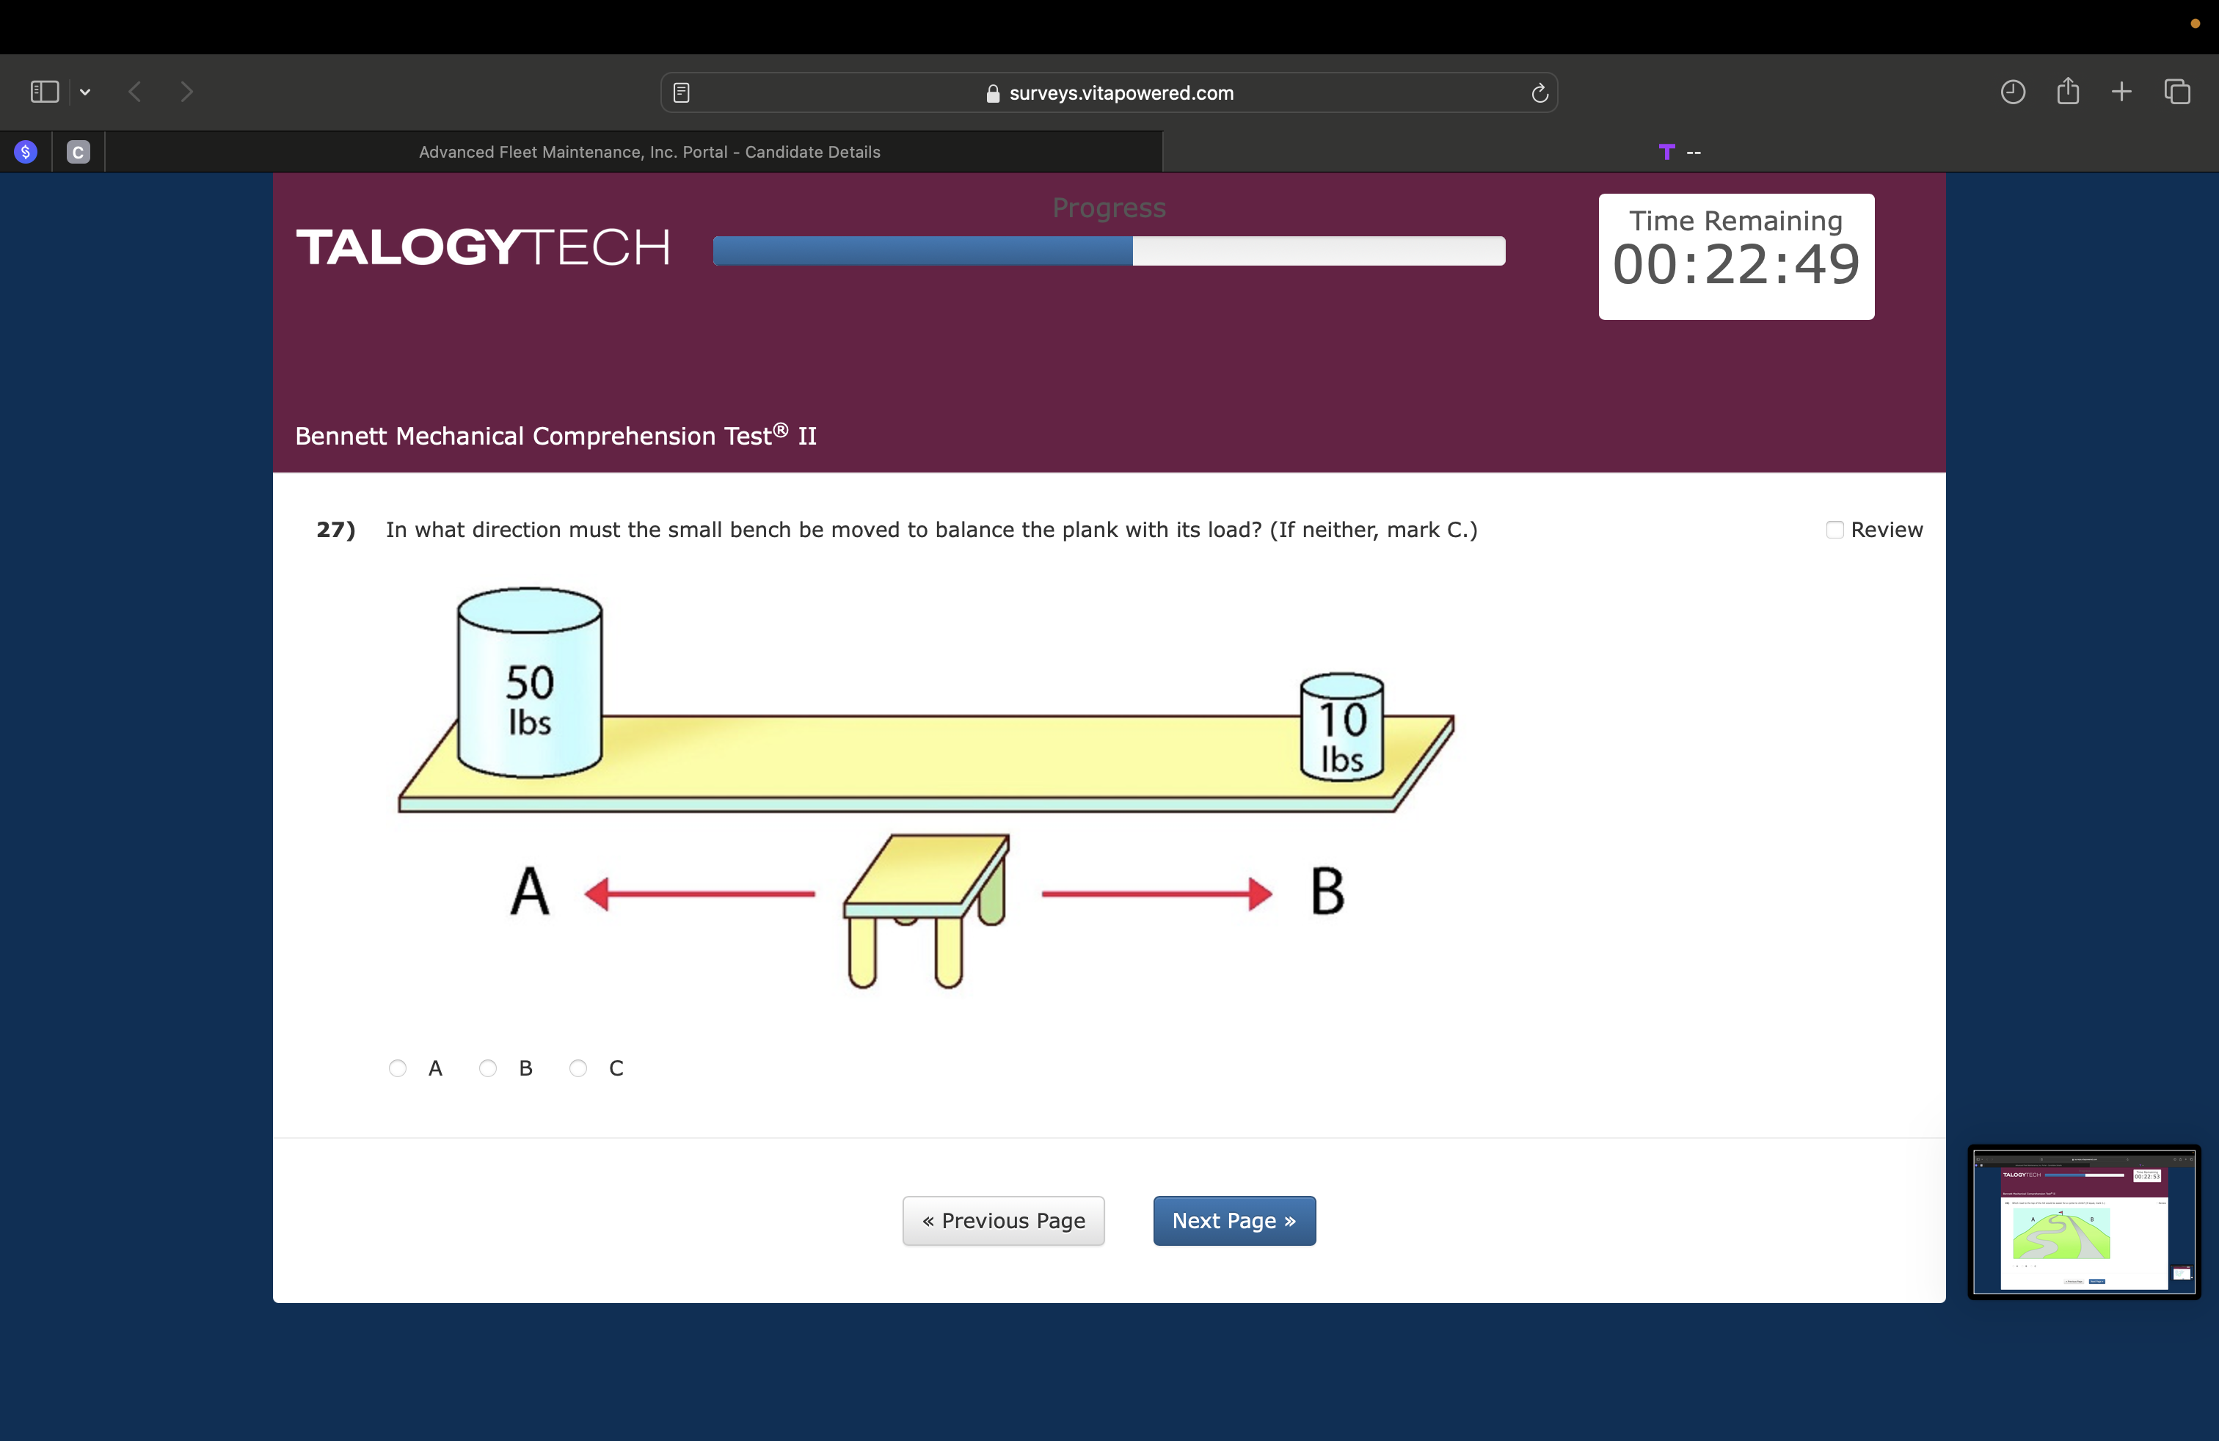
Task: Open the Reader page icon in address bar
Action: click(682, 92)
